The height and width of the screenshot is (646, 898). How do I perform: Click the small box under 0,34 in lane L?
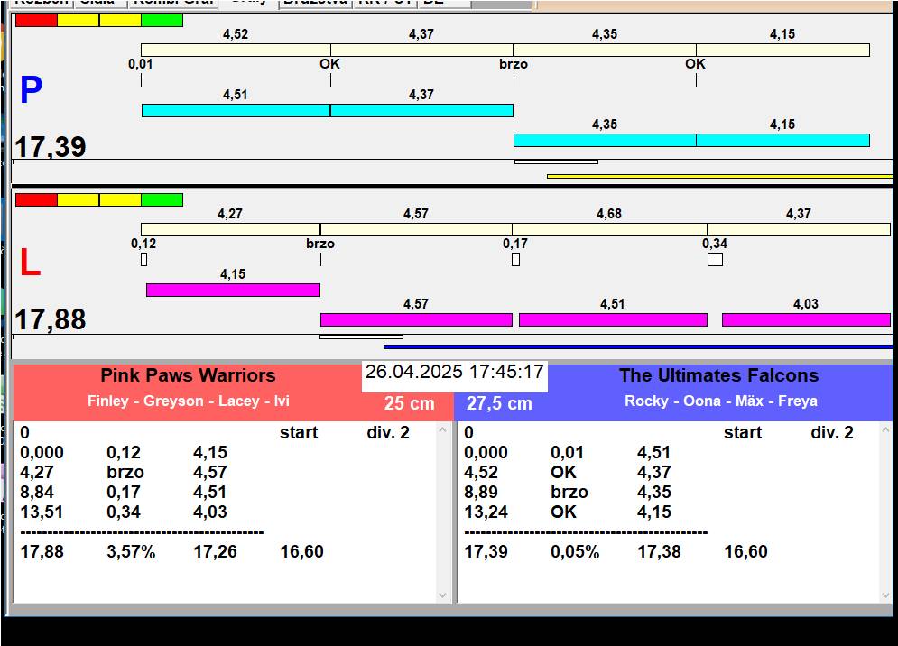tap(715, 260)
